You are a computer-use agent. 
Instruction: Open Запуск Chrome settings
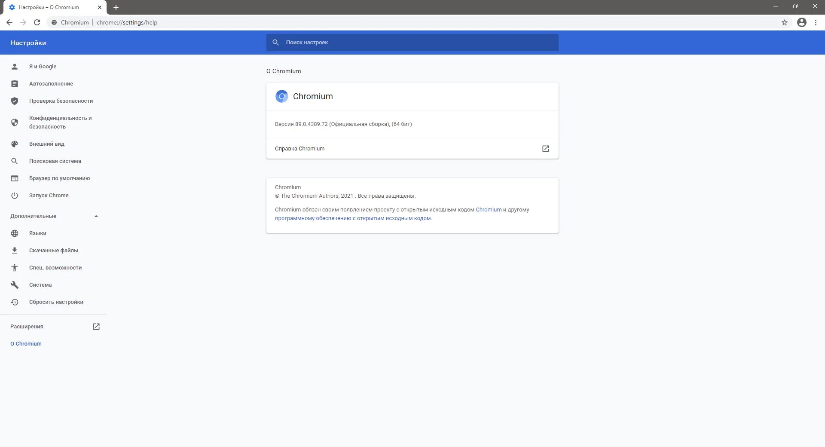tap(49, 195)
